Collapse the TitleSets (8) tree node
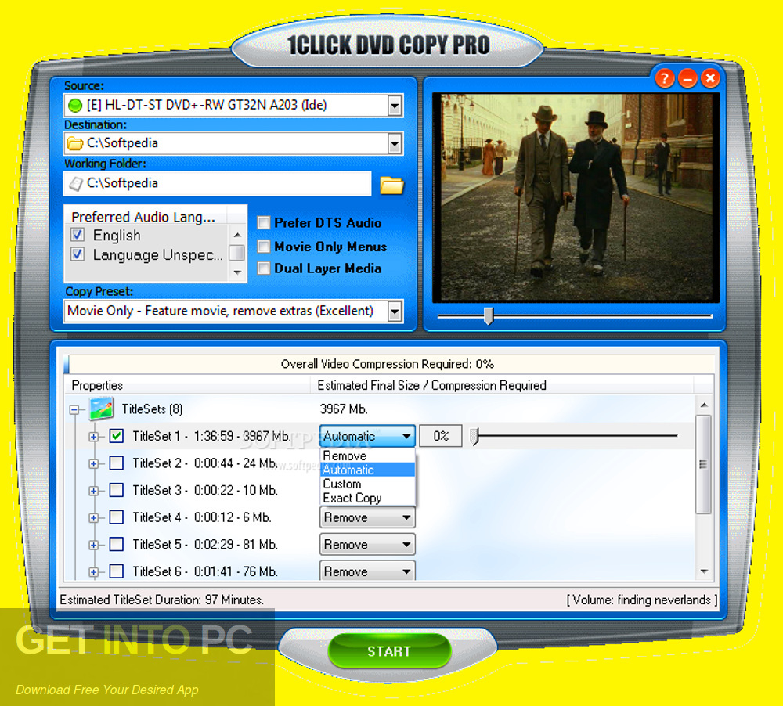Screen dimensions: 783x706 click(74, 410)
